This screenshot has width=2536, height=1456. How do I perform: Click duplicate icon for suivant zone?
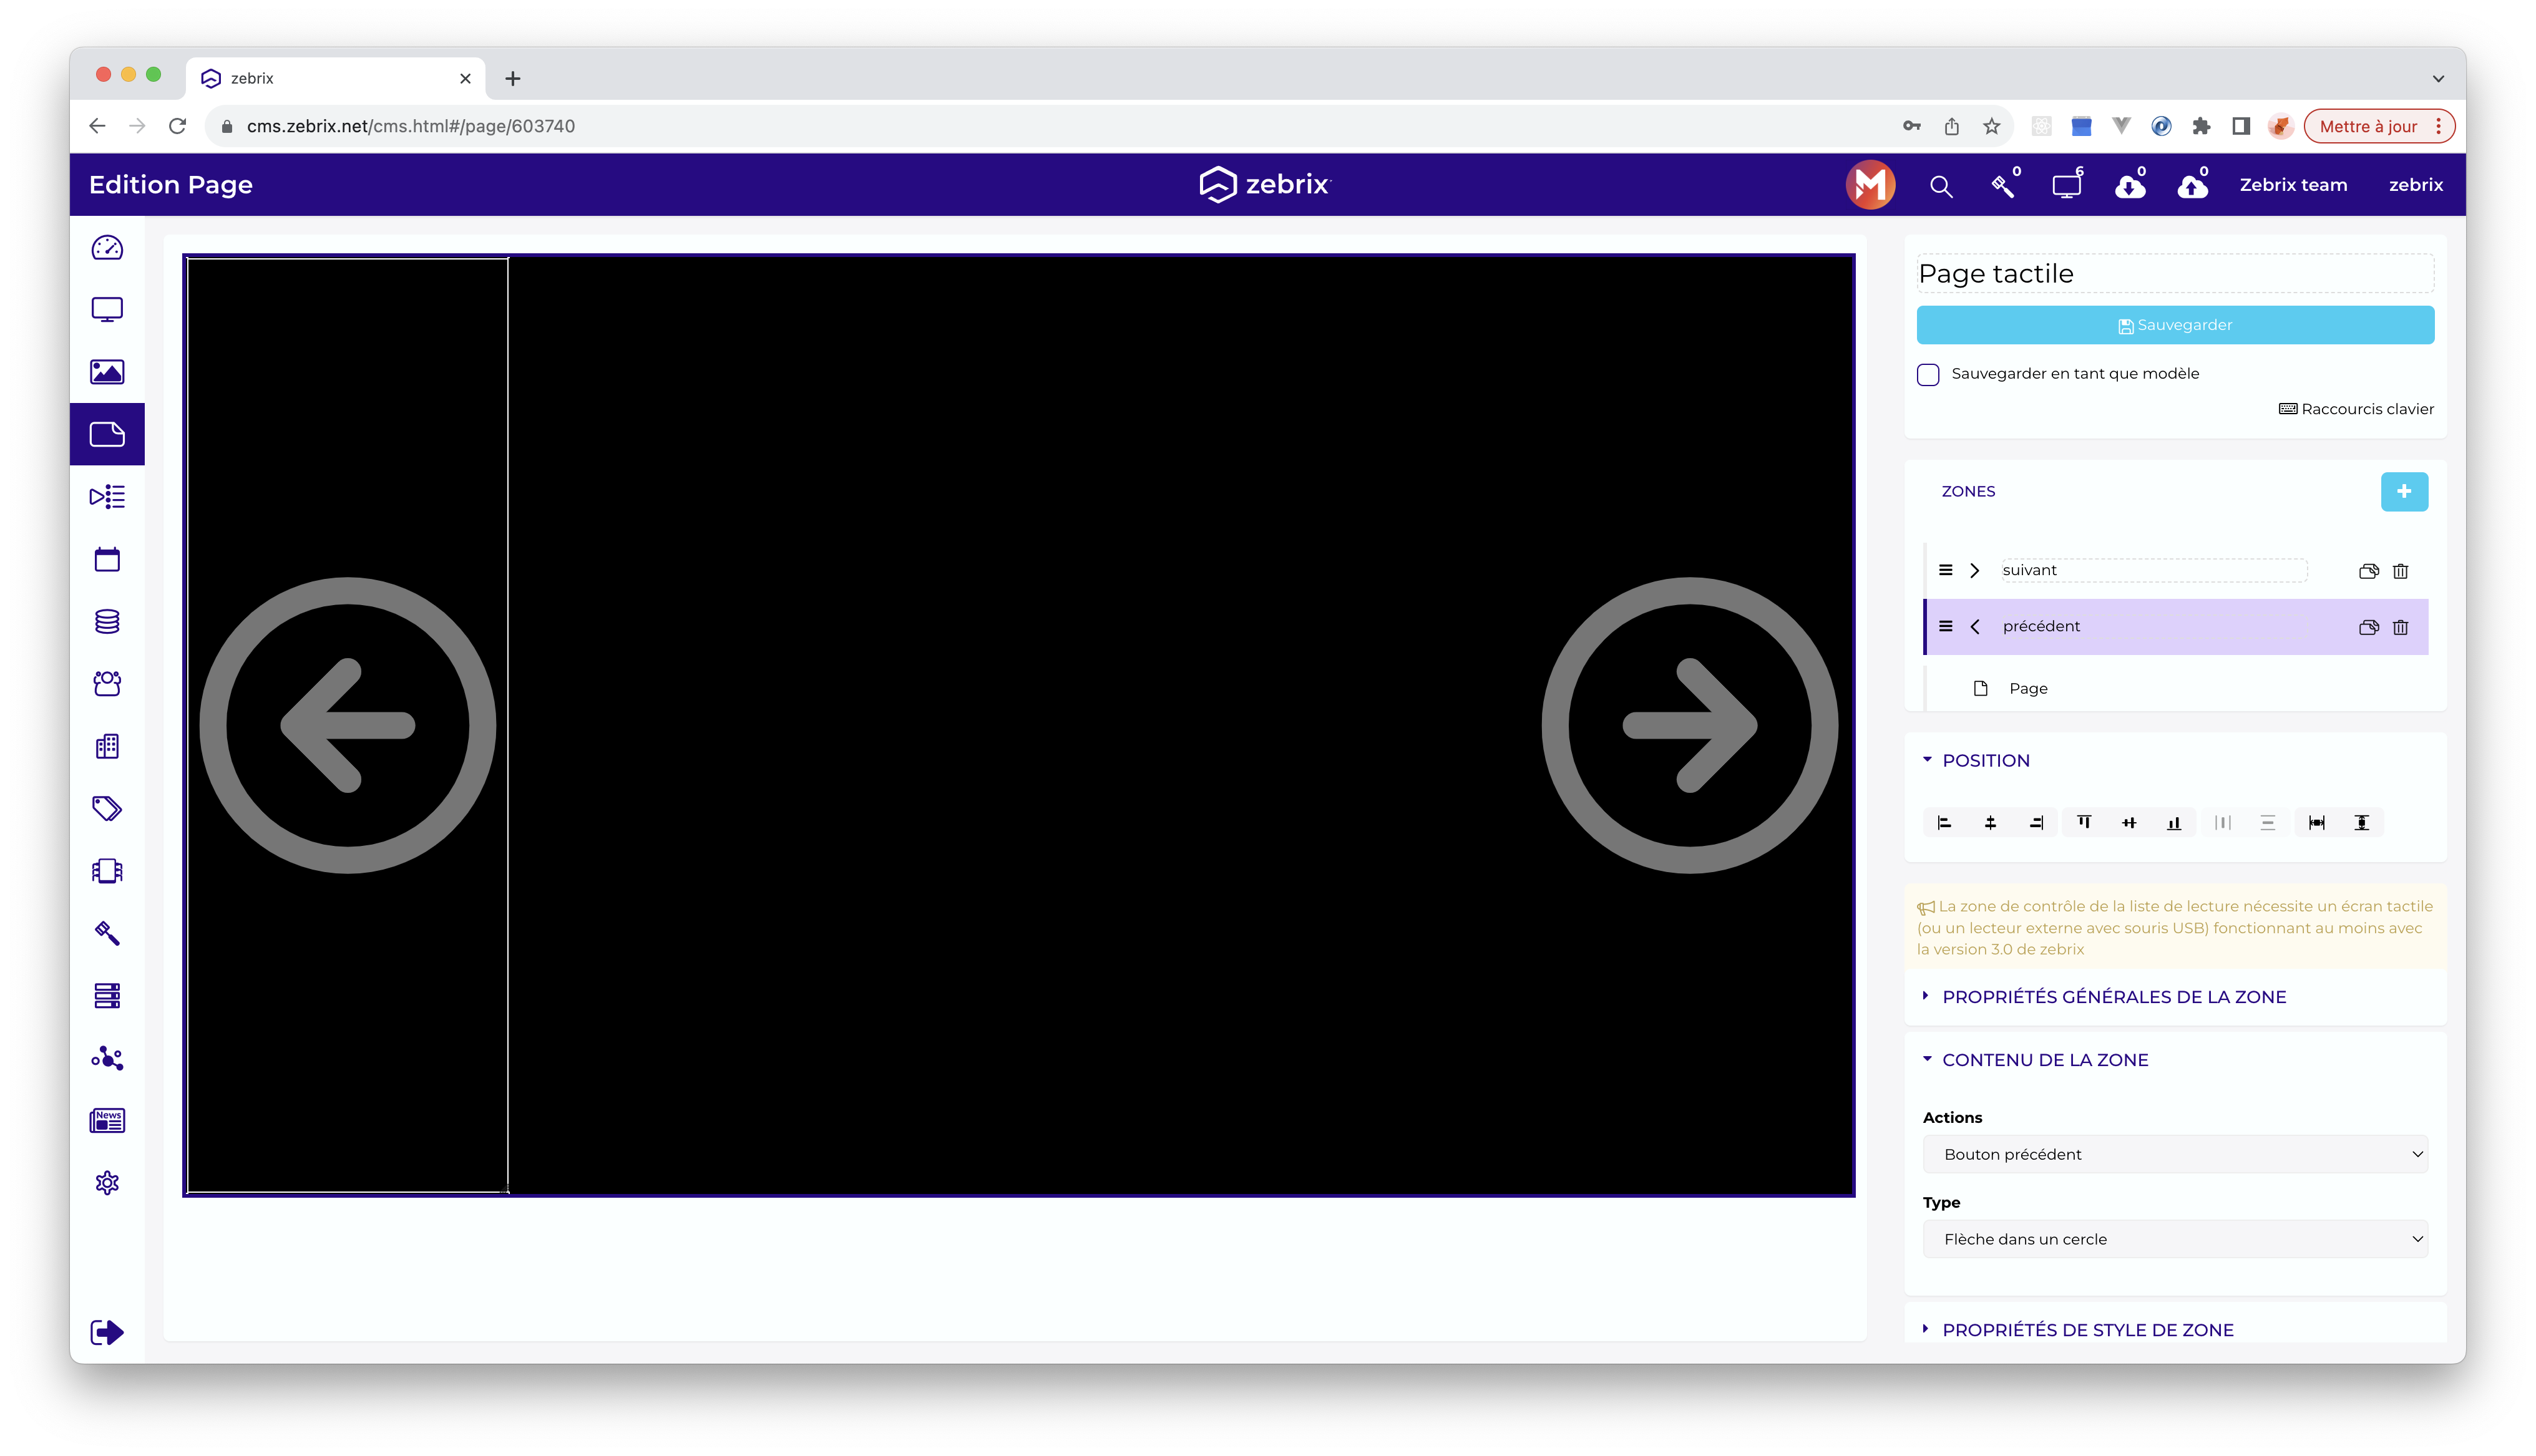pyautogui.click(x=2368, y=571)
